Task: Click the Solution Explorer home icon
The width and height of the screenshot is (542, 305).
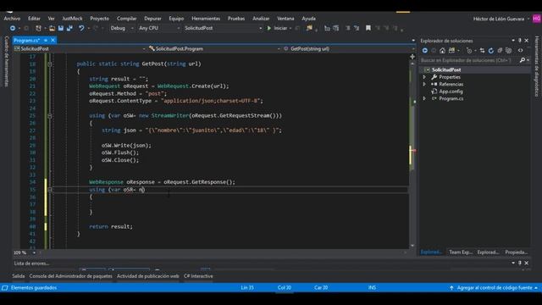Action: [442, 51]
